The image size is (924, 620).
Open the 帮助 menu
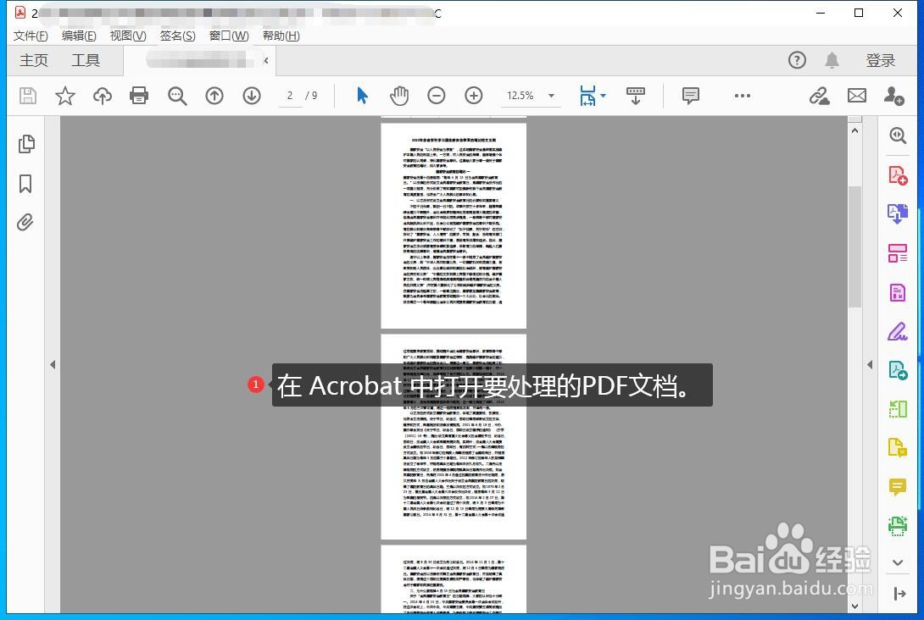281,36
